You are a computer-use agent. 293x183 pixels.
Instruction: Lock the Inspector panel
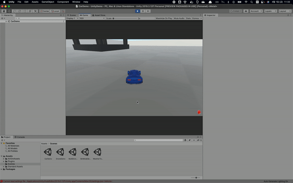(288, 15)
